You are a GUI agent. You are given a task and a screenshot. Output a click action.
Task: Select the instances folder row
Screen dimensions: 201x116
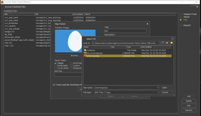click(x=128, y=50)
